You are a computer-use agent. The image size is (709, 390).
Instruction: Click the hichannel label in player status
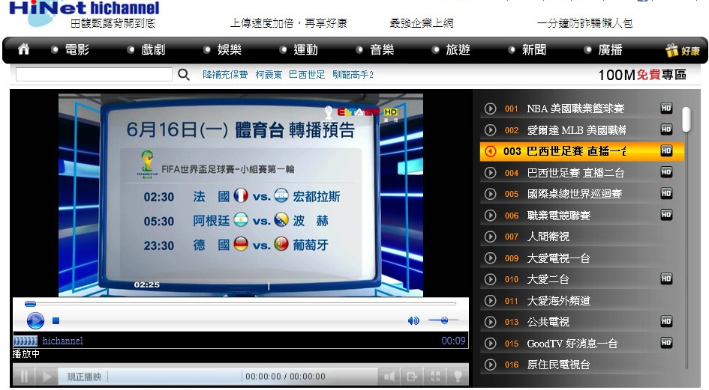coord(63,341)
